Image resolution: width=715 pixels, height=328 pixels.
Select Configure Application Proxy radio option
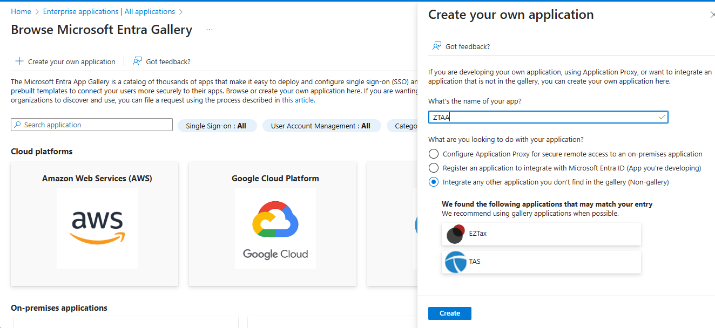[x=434, y=154]
